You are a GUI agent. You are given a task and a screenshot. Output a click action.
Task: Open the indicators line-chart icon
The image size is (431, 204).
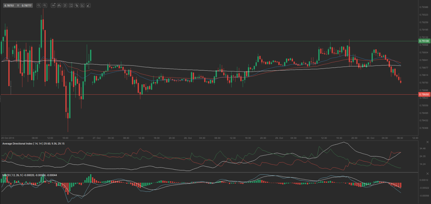[x=71, y=5]
